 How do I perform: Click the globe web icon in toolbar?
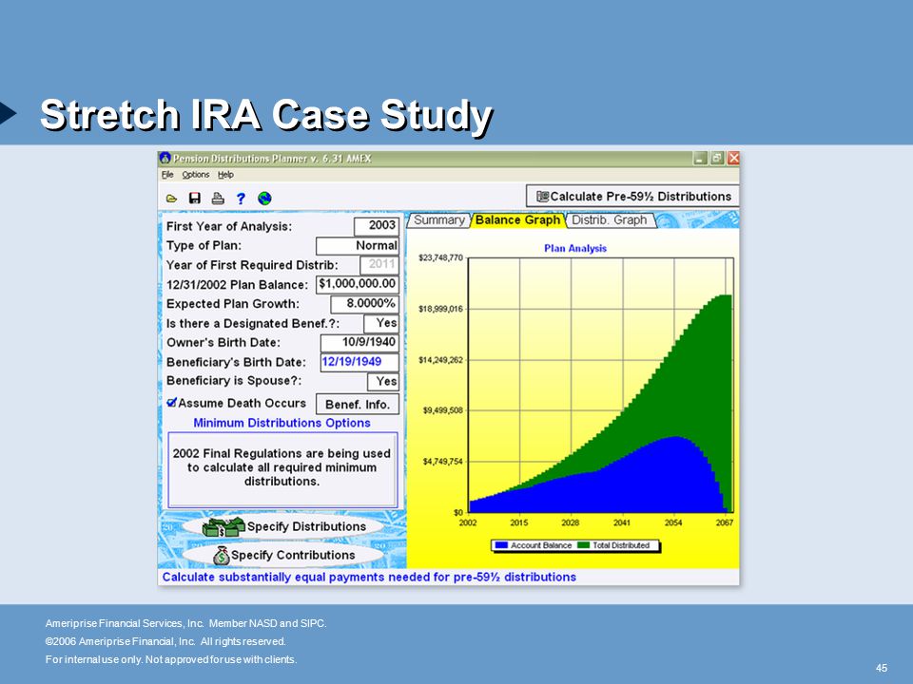tap(264, 199)
